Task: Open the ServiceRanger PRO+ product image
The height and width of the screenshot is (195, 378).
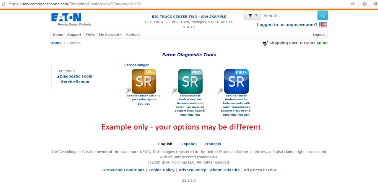Action: point(236,81)
